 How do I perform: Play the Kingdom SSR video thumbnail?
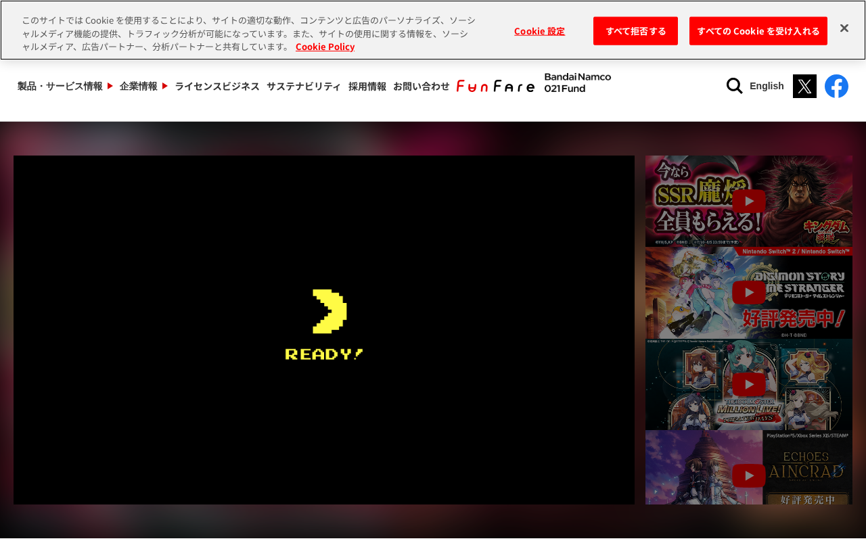749,201
